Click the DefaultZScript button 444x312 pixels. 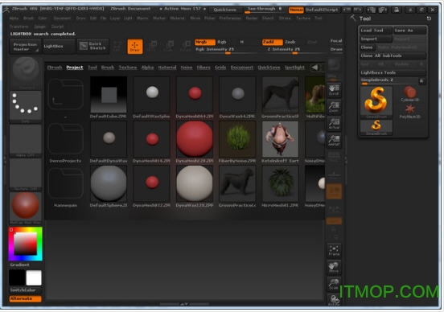click(322, 10)
